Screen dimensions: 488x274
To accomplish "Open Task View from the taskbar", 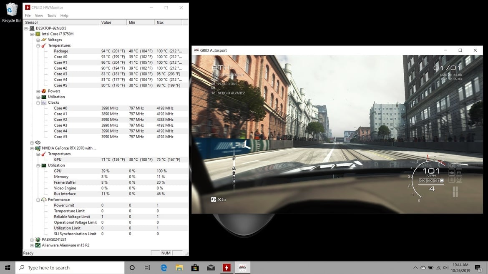I will 147,267.
